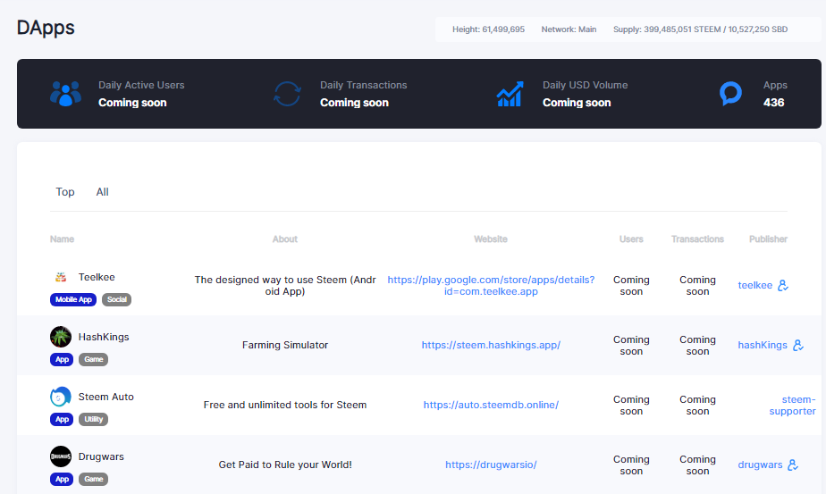Open the steem.hashkings.app website link
Screen dimensions: 826x494
click(x=491, y=345)
